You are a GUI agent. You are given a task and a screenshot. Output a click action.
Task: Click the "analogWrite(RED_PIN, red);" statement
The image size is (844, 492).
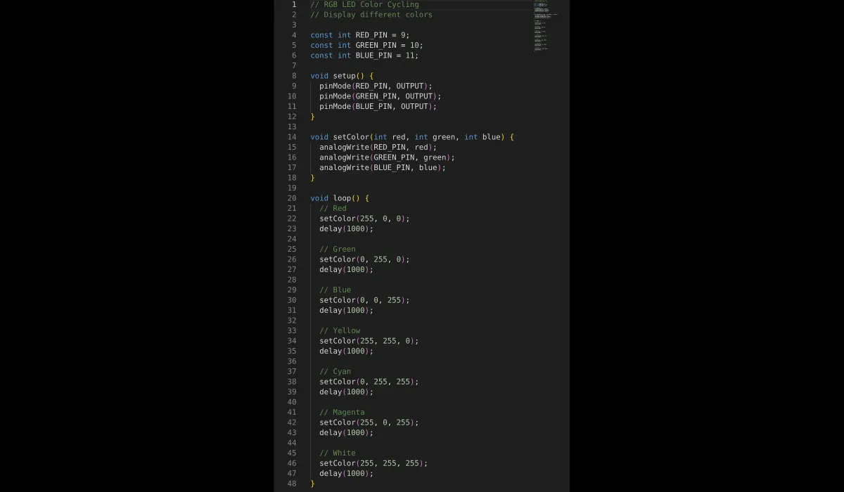tap(378, 147)
